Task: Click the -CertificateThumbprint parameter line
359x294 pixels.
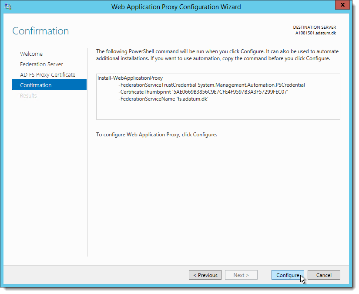Action: tap(203, 92)
